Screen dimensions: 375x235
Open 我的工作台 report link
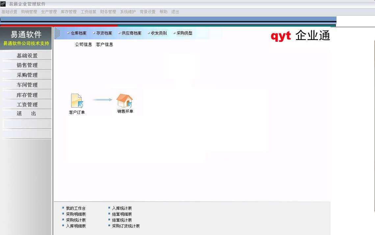(76, 208)
